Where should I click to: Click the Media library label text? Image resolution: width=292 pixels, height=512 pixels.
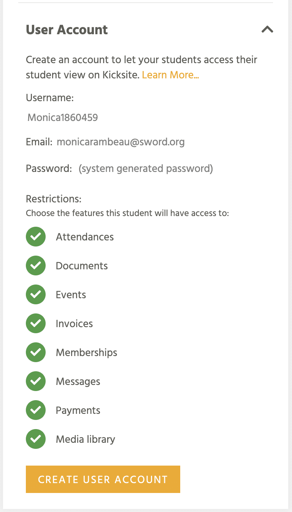coord(86,439)
